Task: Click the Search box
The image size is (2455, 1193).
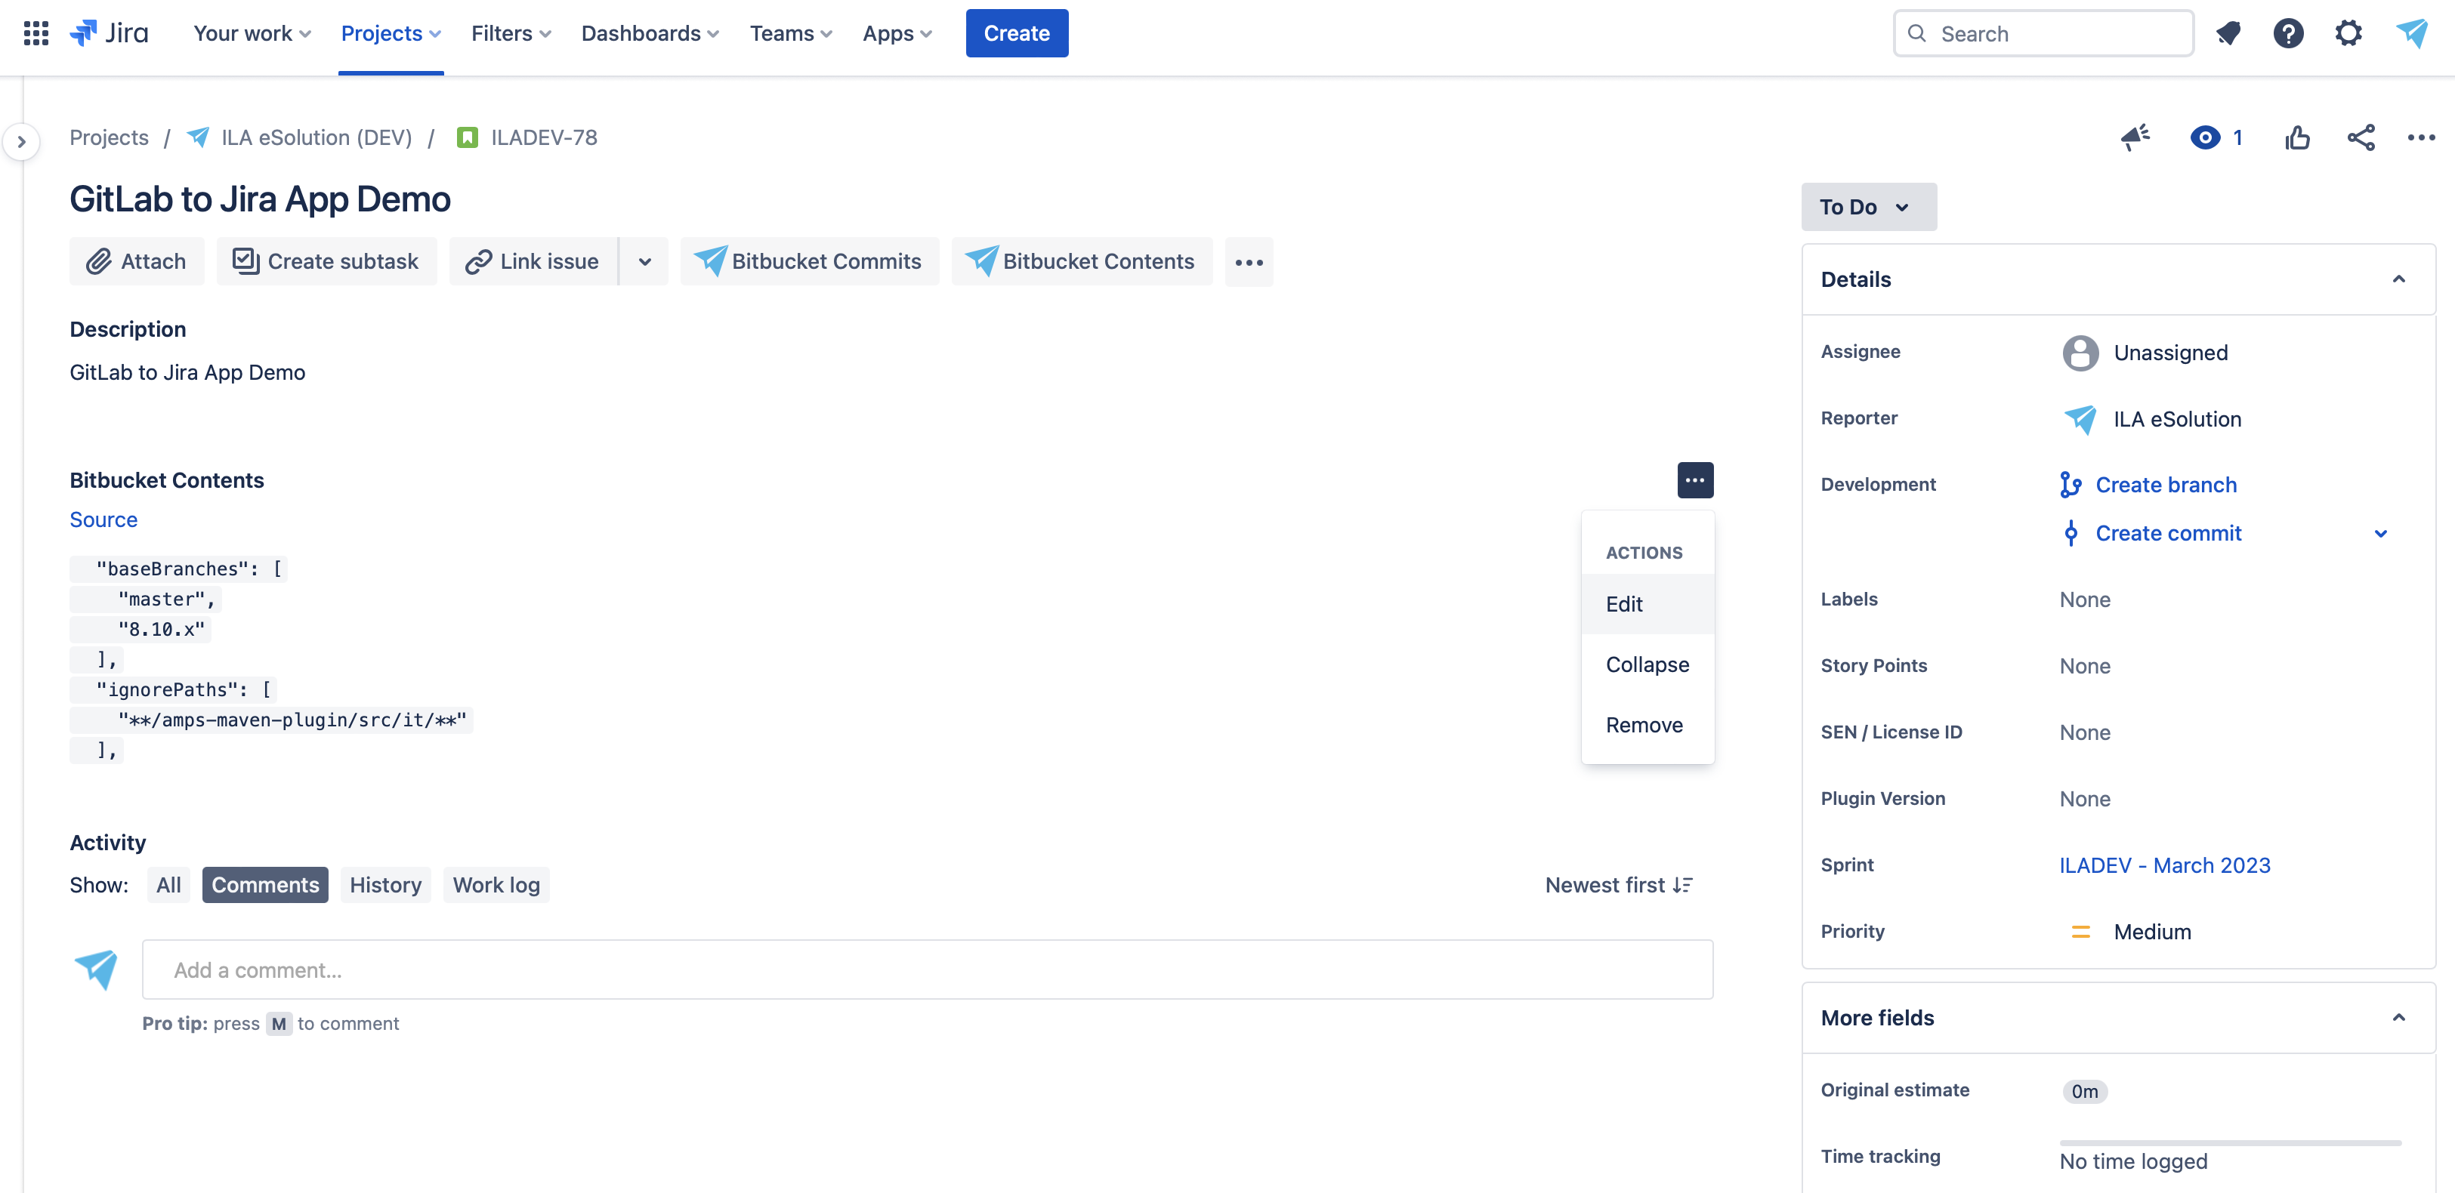Action: (x=2043, y=33)
